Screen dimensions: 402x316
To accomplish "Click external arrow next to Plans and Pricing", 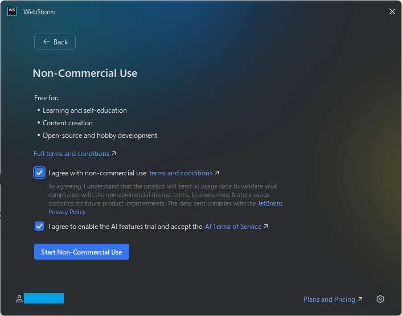I will [x=360, y=299].
